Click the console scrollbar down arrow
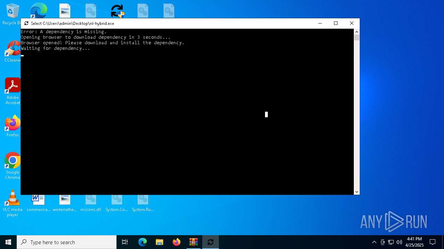The image size is (444, 249). coord(357,192)
